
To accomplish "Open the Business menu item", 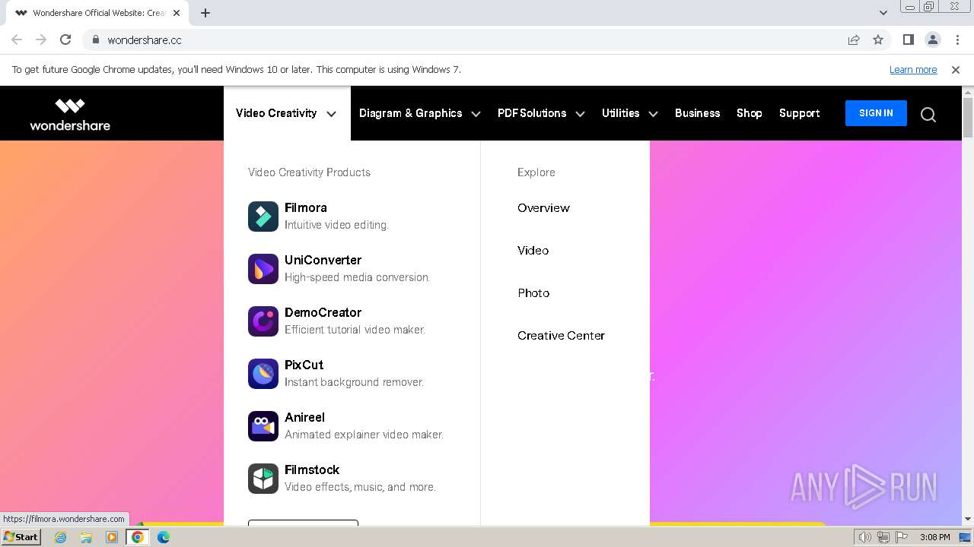I will pyautogui.click(x=697, y=113).
